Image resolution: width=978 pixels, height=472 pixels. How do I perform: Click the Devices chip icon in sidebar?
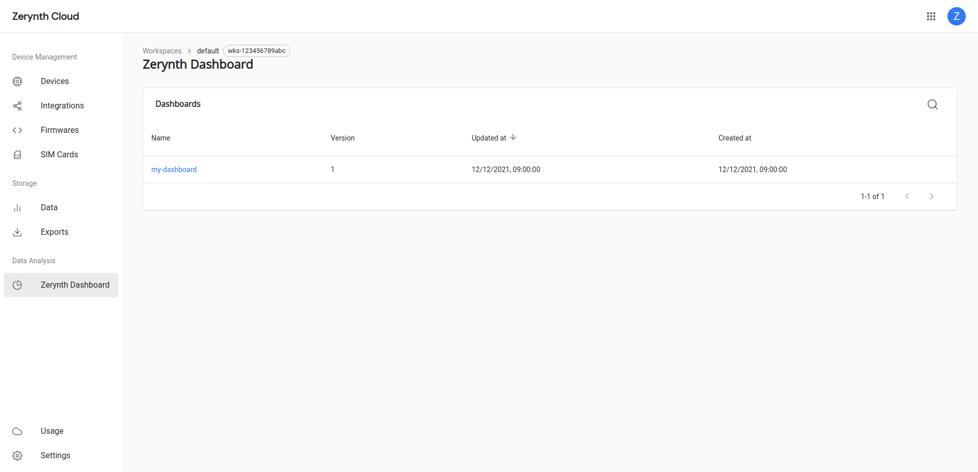point(17,81)
